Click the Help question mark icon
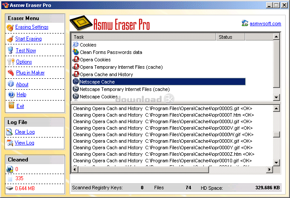Viewport: 290px width, 198px height. 10,94
